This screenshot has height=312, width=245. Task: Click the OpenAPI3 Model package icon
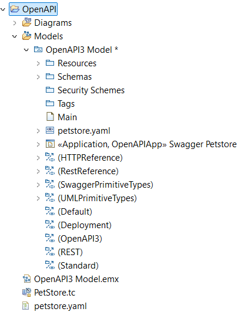[38, 49]
